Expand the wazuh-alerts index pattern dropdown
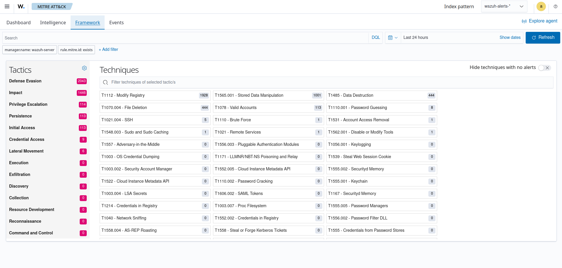562x268 pixels. (x=504, y=6)
